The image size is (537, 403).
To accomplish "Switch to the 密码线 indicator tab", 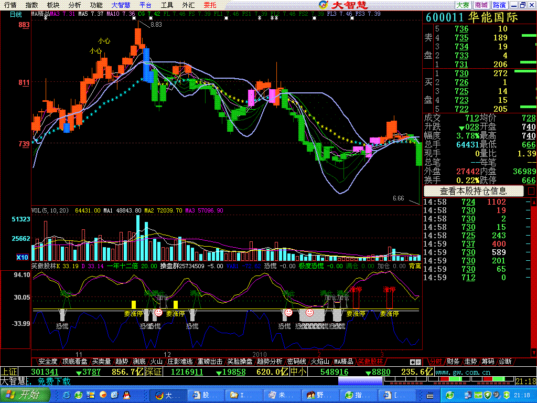I will 296,362.
